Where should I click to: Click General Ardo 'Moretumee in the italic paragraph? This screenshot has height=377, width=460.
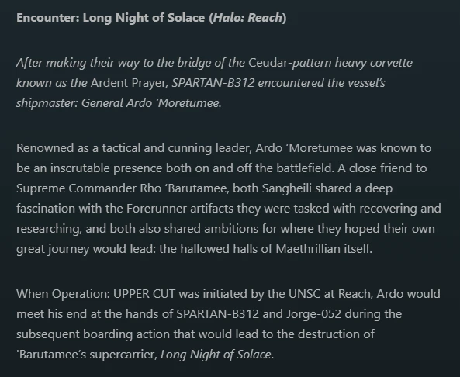151,103
